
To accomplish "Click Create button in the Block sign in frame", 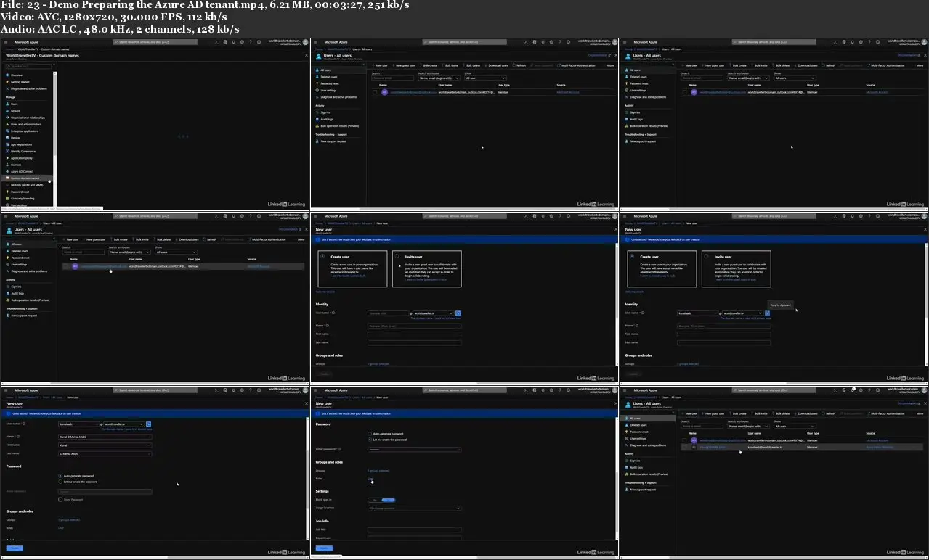I will [x=325, y=550].
